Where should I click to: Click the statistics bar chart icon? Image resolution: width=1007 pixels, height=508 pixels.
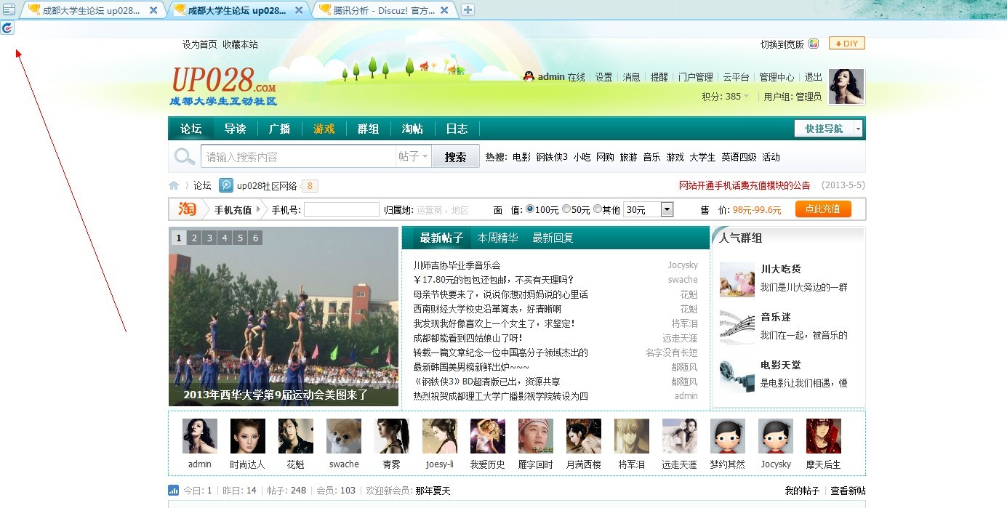click(174, 491)
